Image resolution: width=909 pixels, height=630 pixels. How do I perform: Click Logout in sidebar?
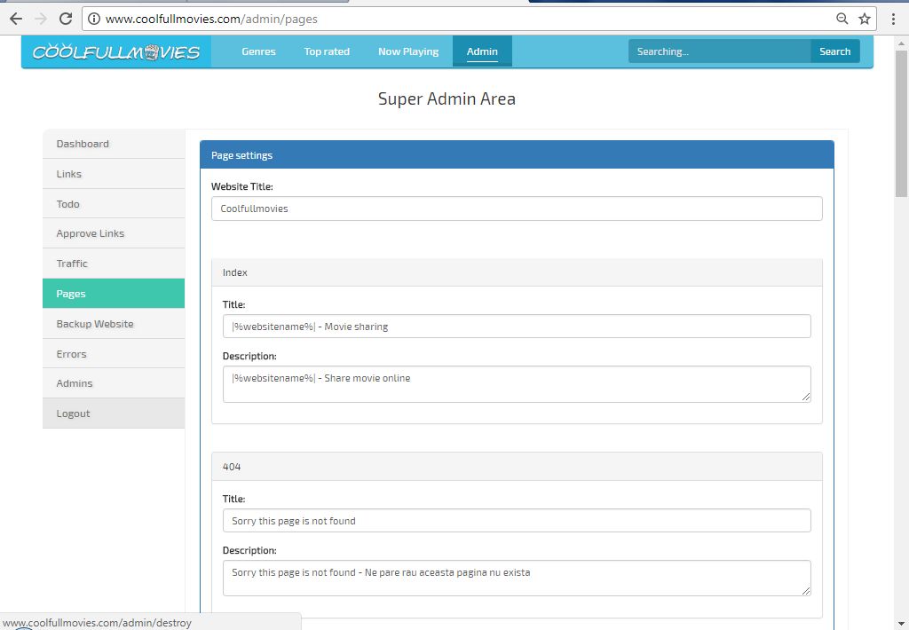[x=114, y=413]
